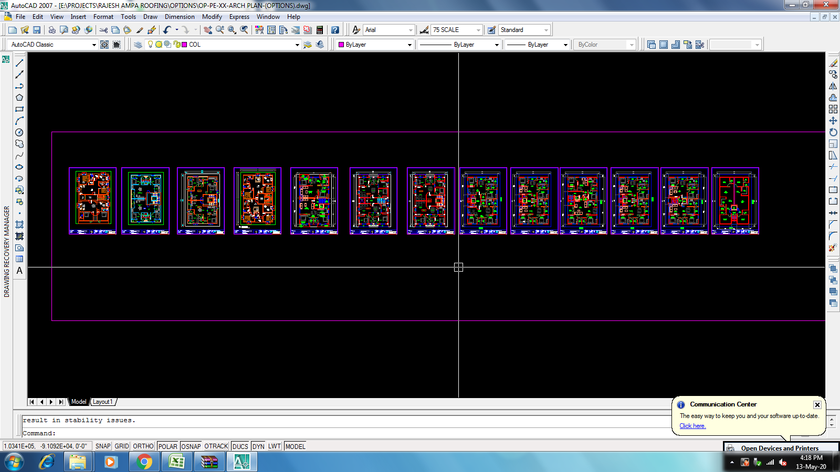840x472 pixels.
Task: Switch to the Layout1 tab
Action: coord(103,402)
